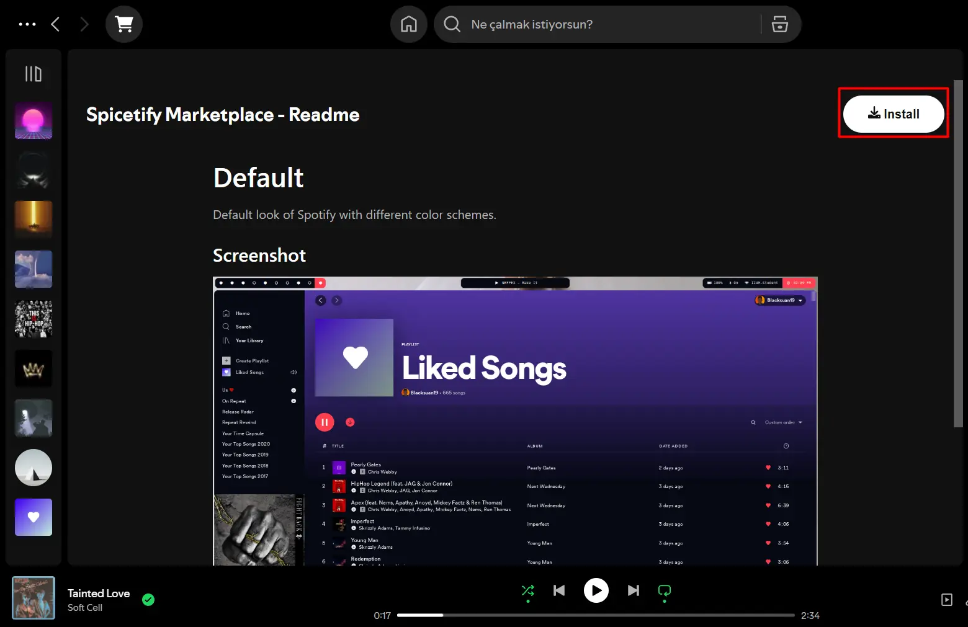The width and height of the screenshot is (968, 627).
Task: Click the "Screenshot" heading
Action: [x=259, y=256]
